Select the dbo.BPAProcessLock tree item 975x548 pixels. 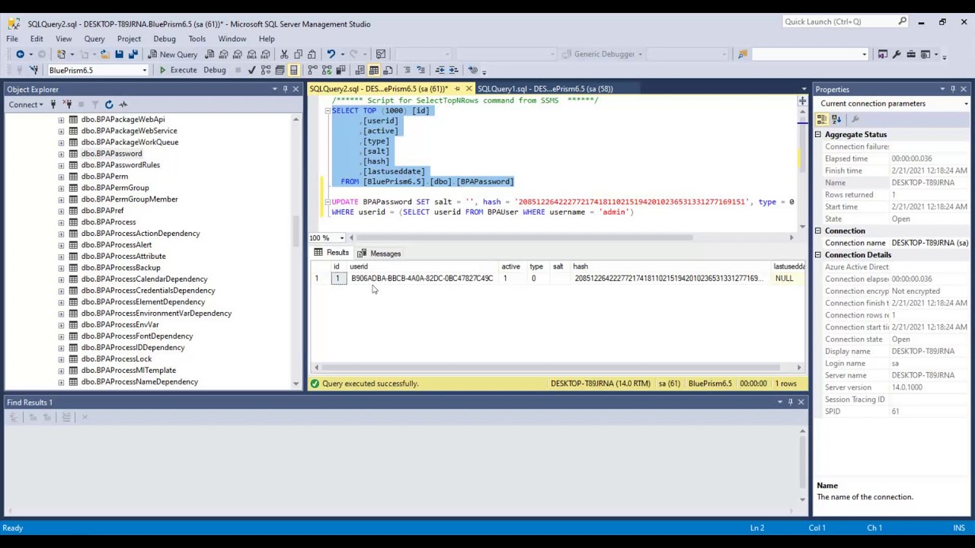click(117, 359)
